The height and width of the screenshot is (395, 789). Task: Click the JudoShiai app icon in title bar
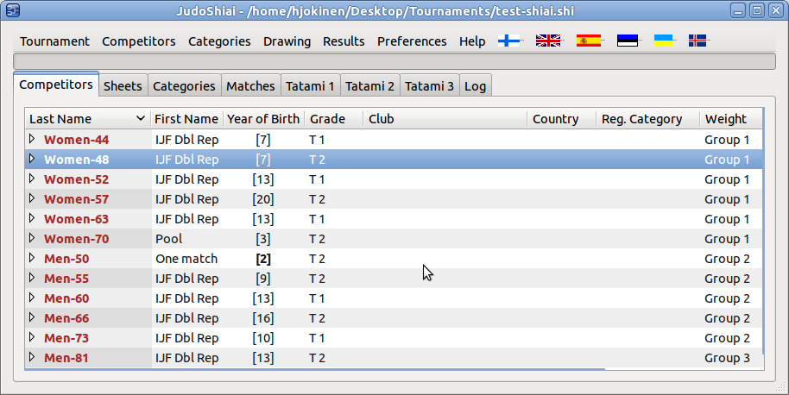point(12,10)
